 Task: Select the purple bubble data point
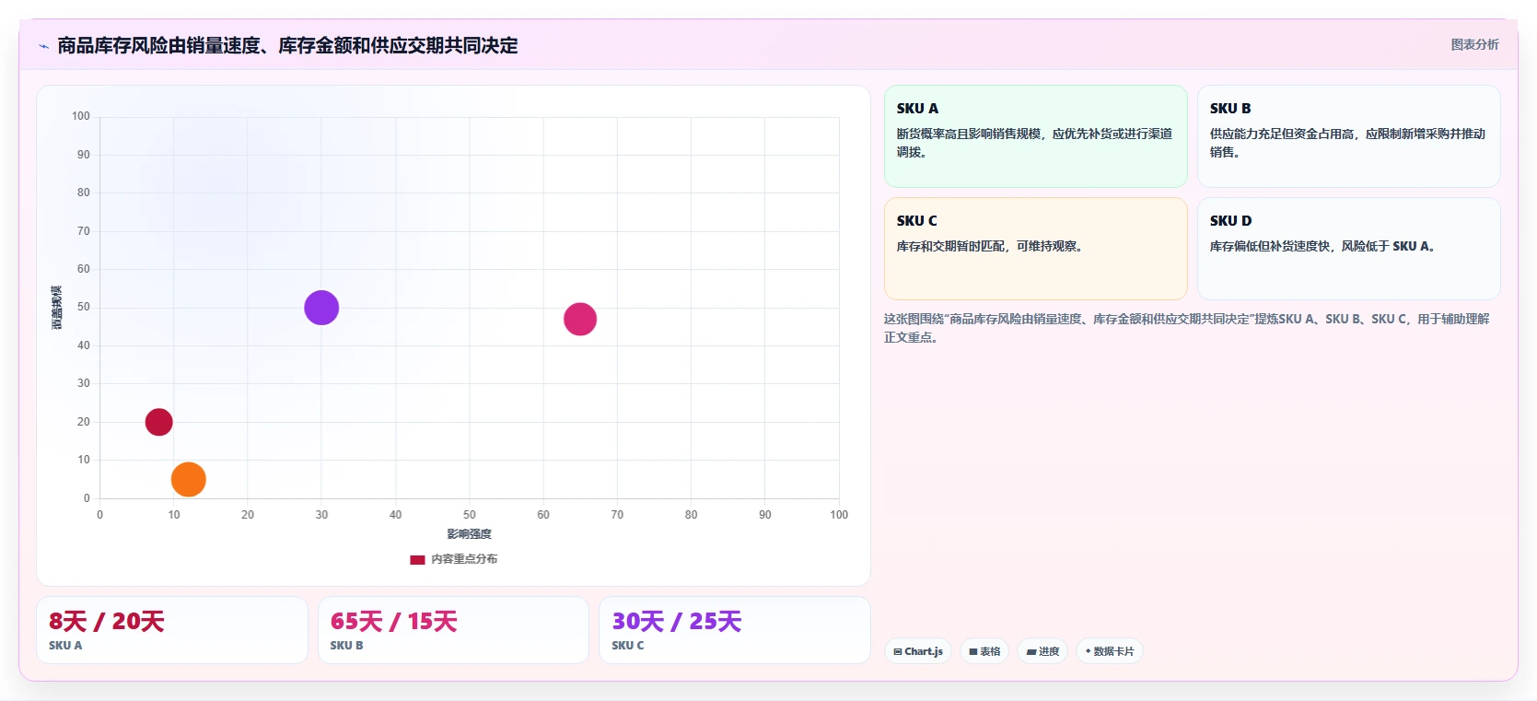321,308
